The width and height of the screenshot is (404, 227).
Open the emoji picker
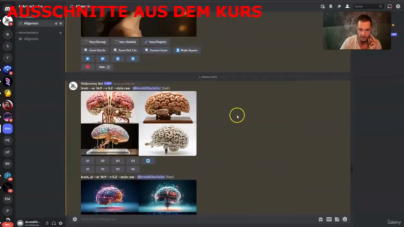(345, 219)
